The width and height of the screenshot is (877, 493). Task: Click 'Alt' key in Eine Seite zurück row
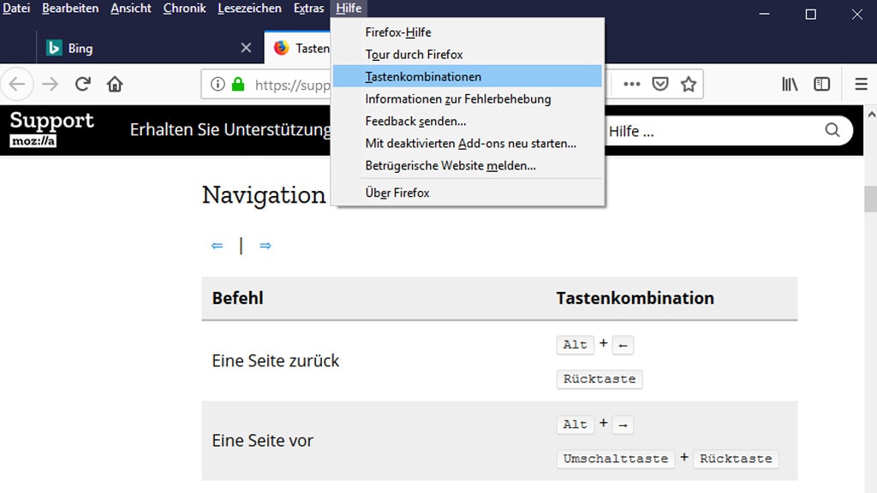click(575, 345)
